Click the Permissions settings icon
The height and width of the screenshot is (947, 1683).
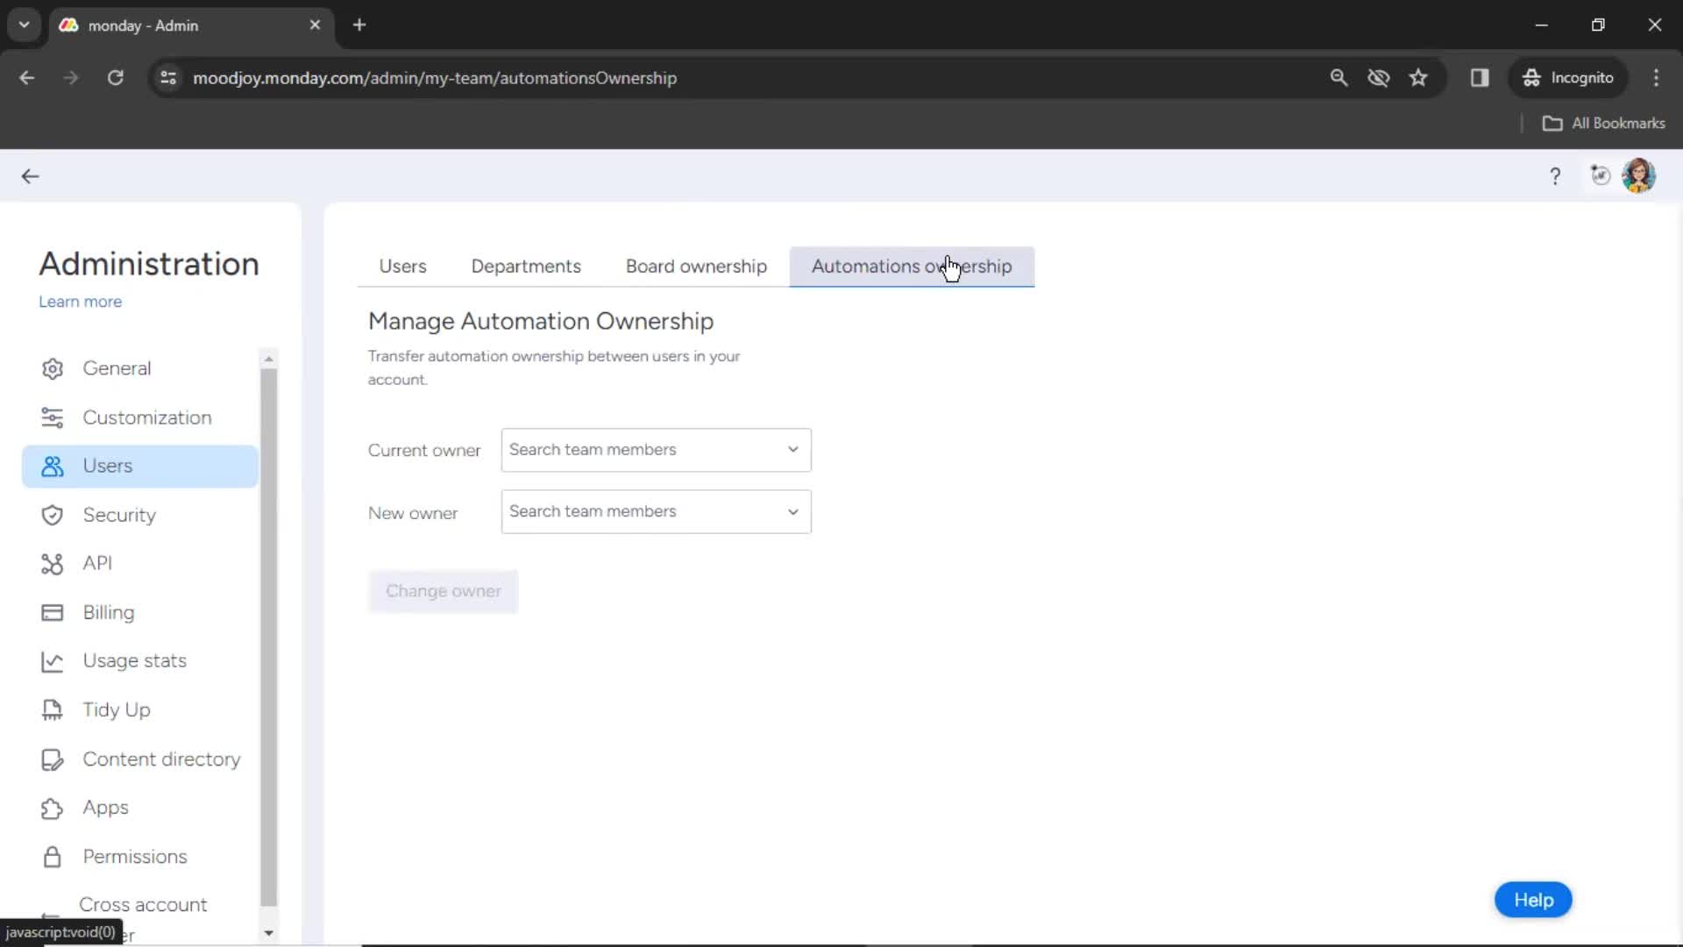click(52, 856)
